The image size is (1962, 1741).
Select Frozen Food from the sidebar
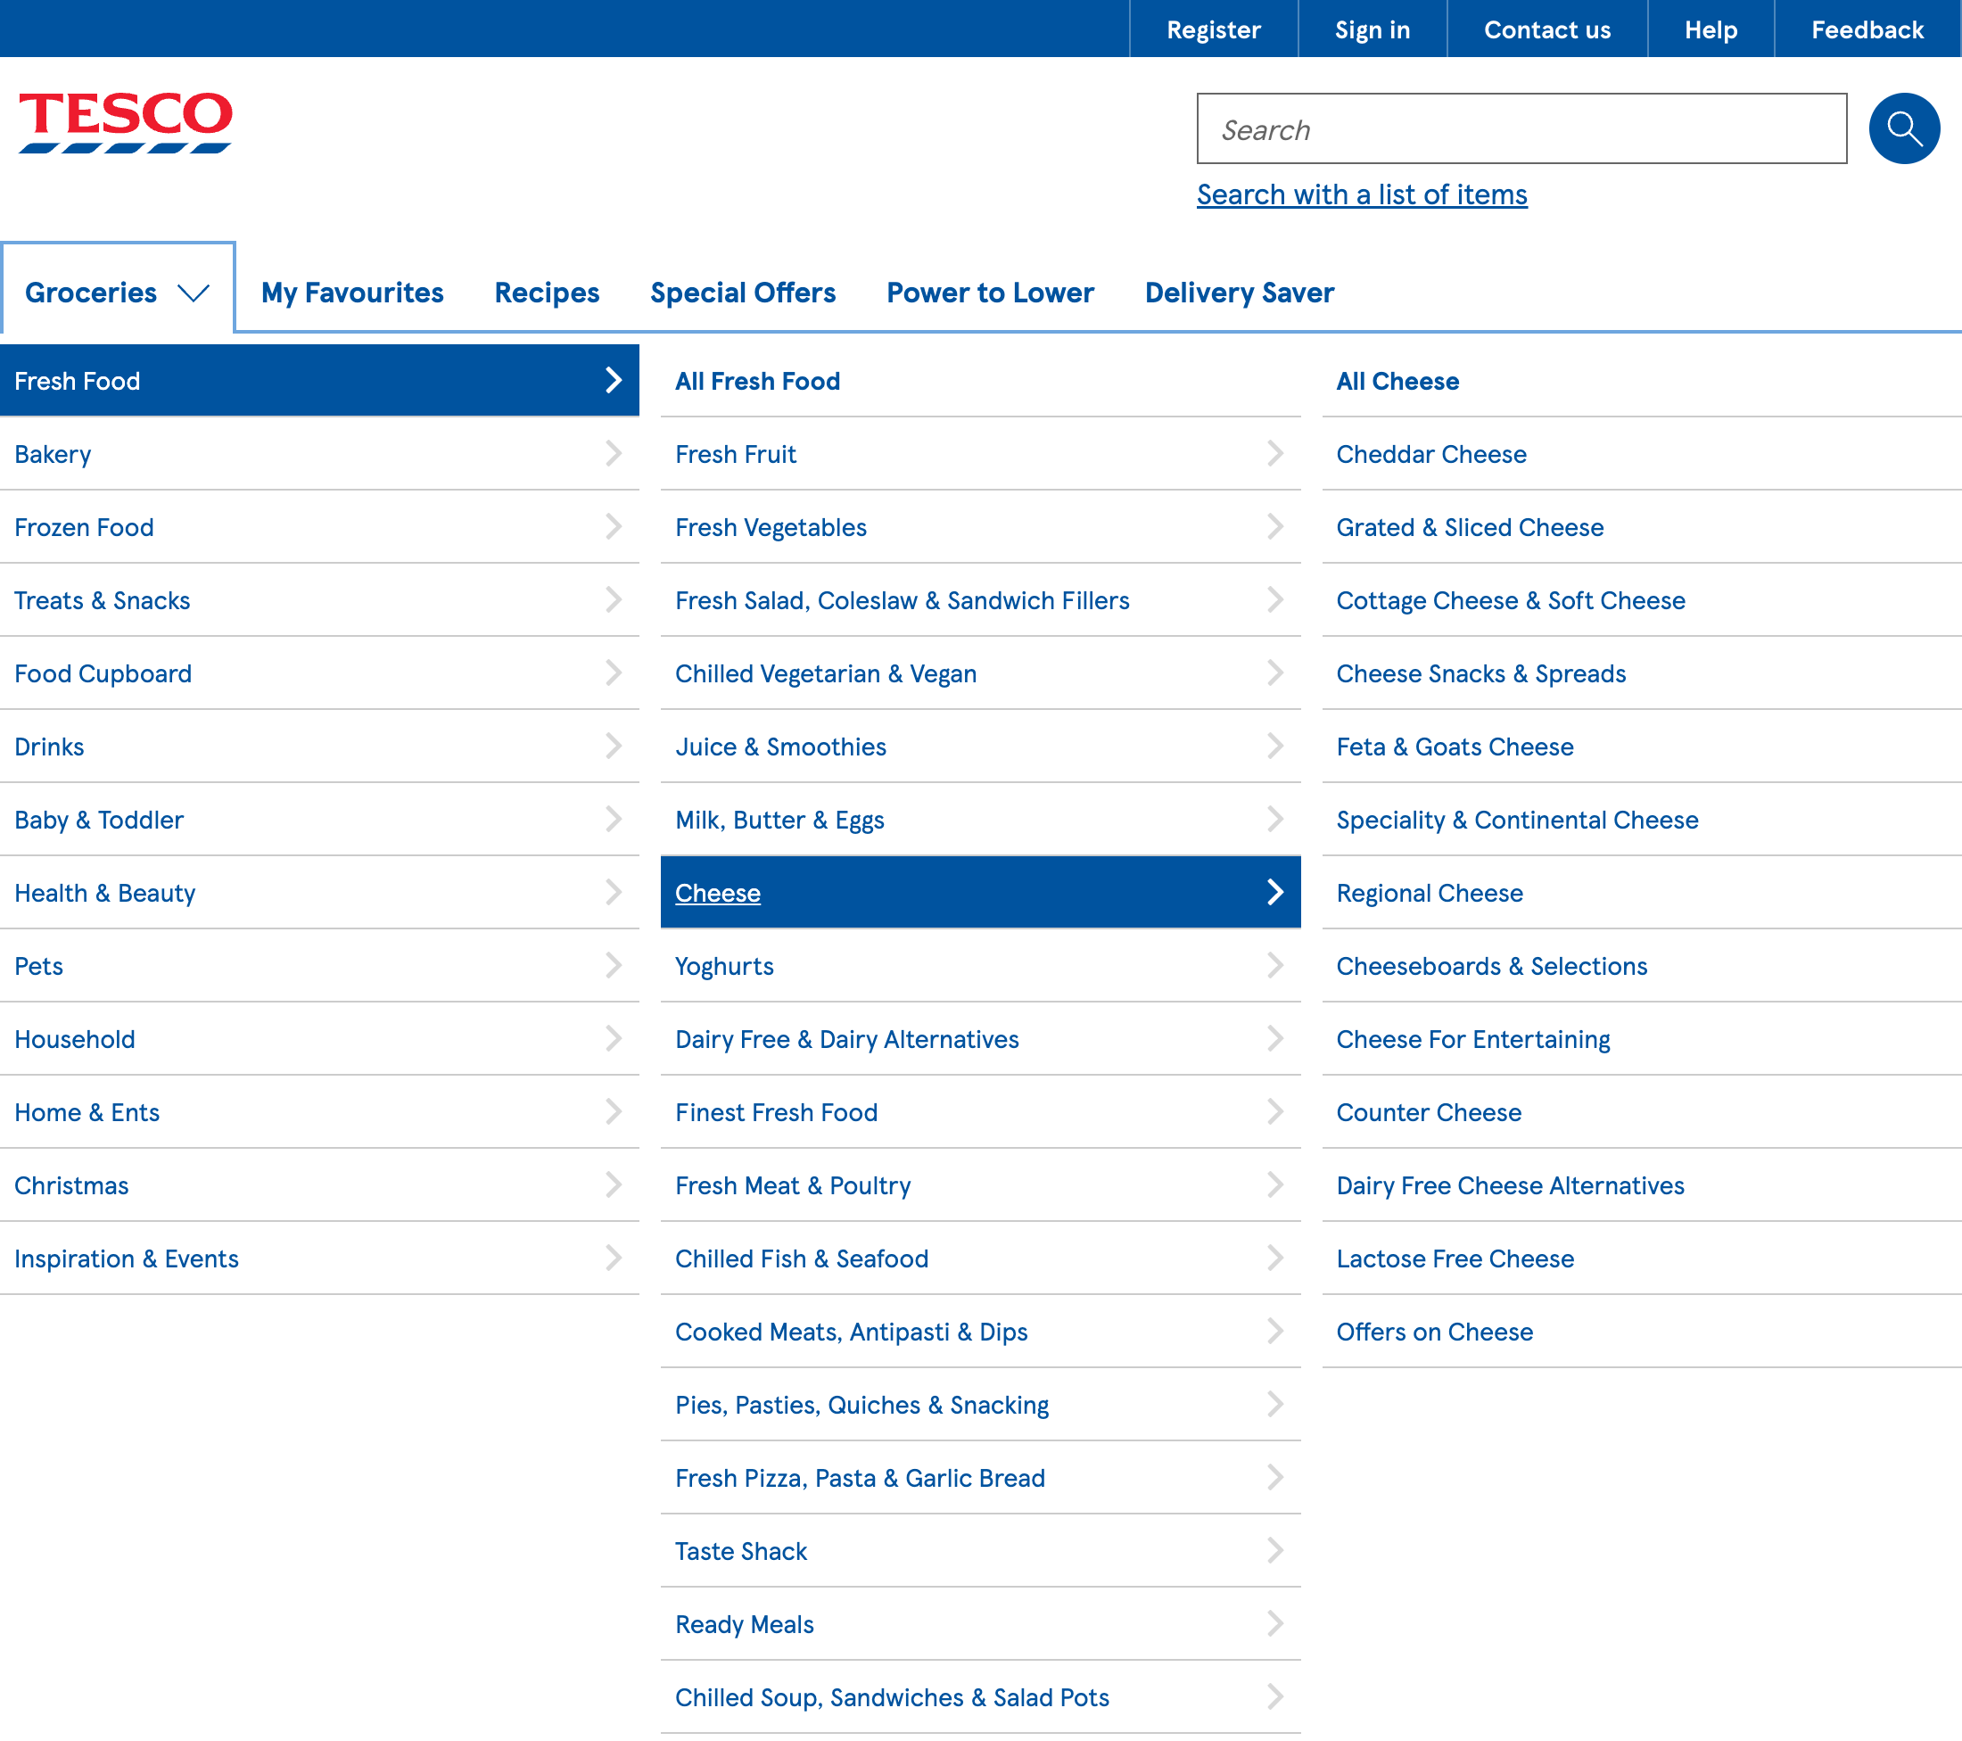coord(84,527)
